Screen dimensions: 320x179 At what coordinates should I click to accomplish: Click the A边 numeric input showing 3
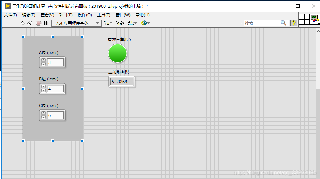(x=55, y=62)
